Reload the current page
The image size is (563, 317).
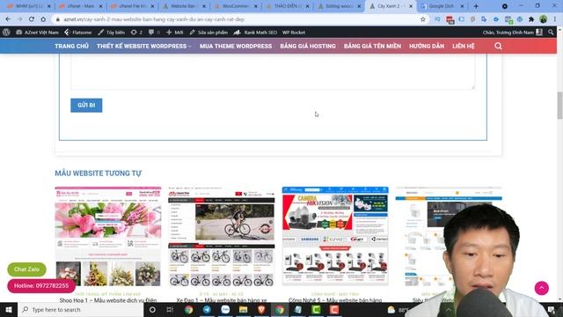click(x=32, y=19)
